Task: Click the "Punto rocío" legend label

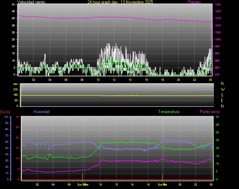Action: (210, 112)
